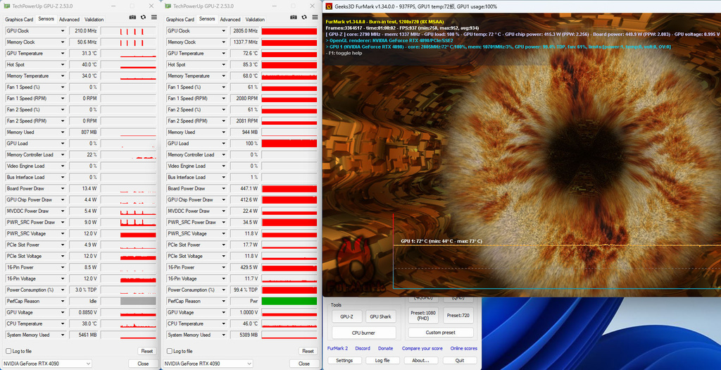
Task: Click Close button in 100%-load GPU-Z window
Action: (304, 364)
